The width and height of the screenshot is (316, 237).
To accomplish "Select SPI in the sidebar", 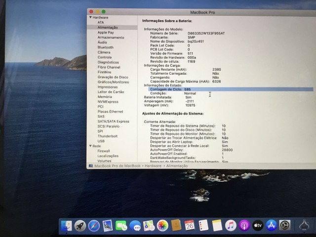I will 100,131.
